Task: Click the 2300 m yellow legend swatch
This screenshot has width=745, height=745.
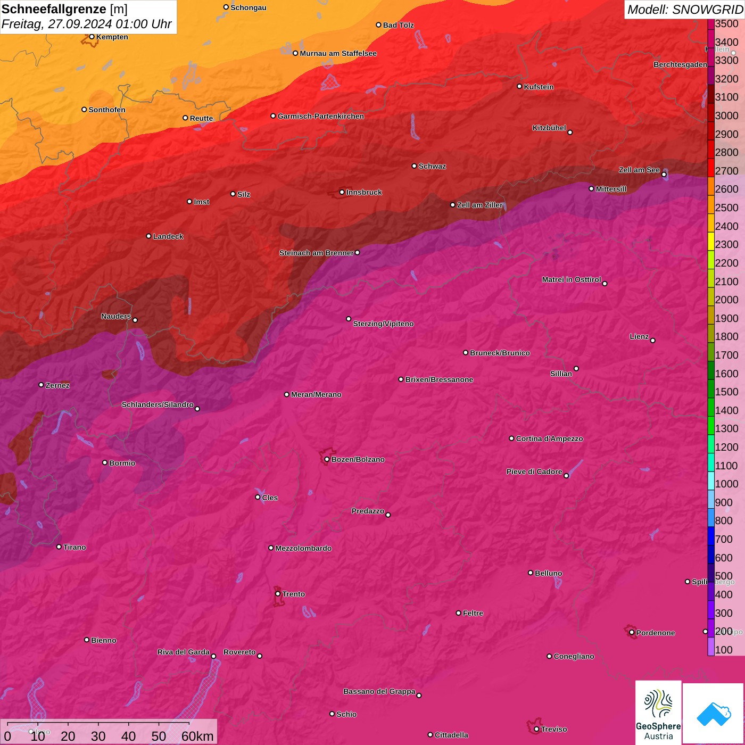Action: [711, 241]
